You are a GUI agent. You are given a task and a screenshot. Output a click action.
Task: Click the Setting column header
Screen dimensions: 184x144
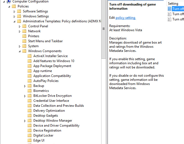pyautogui.click(x=175, y=4)
